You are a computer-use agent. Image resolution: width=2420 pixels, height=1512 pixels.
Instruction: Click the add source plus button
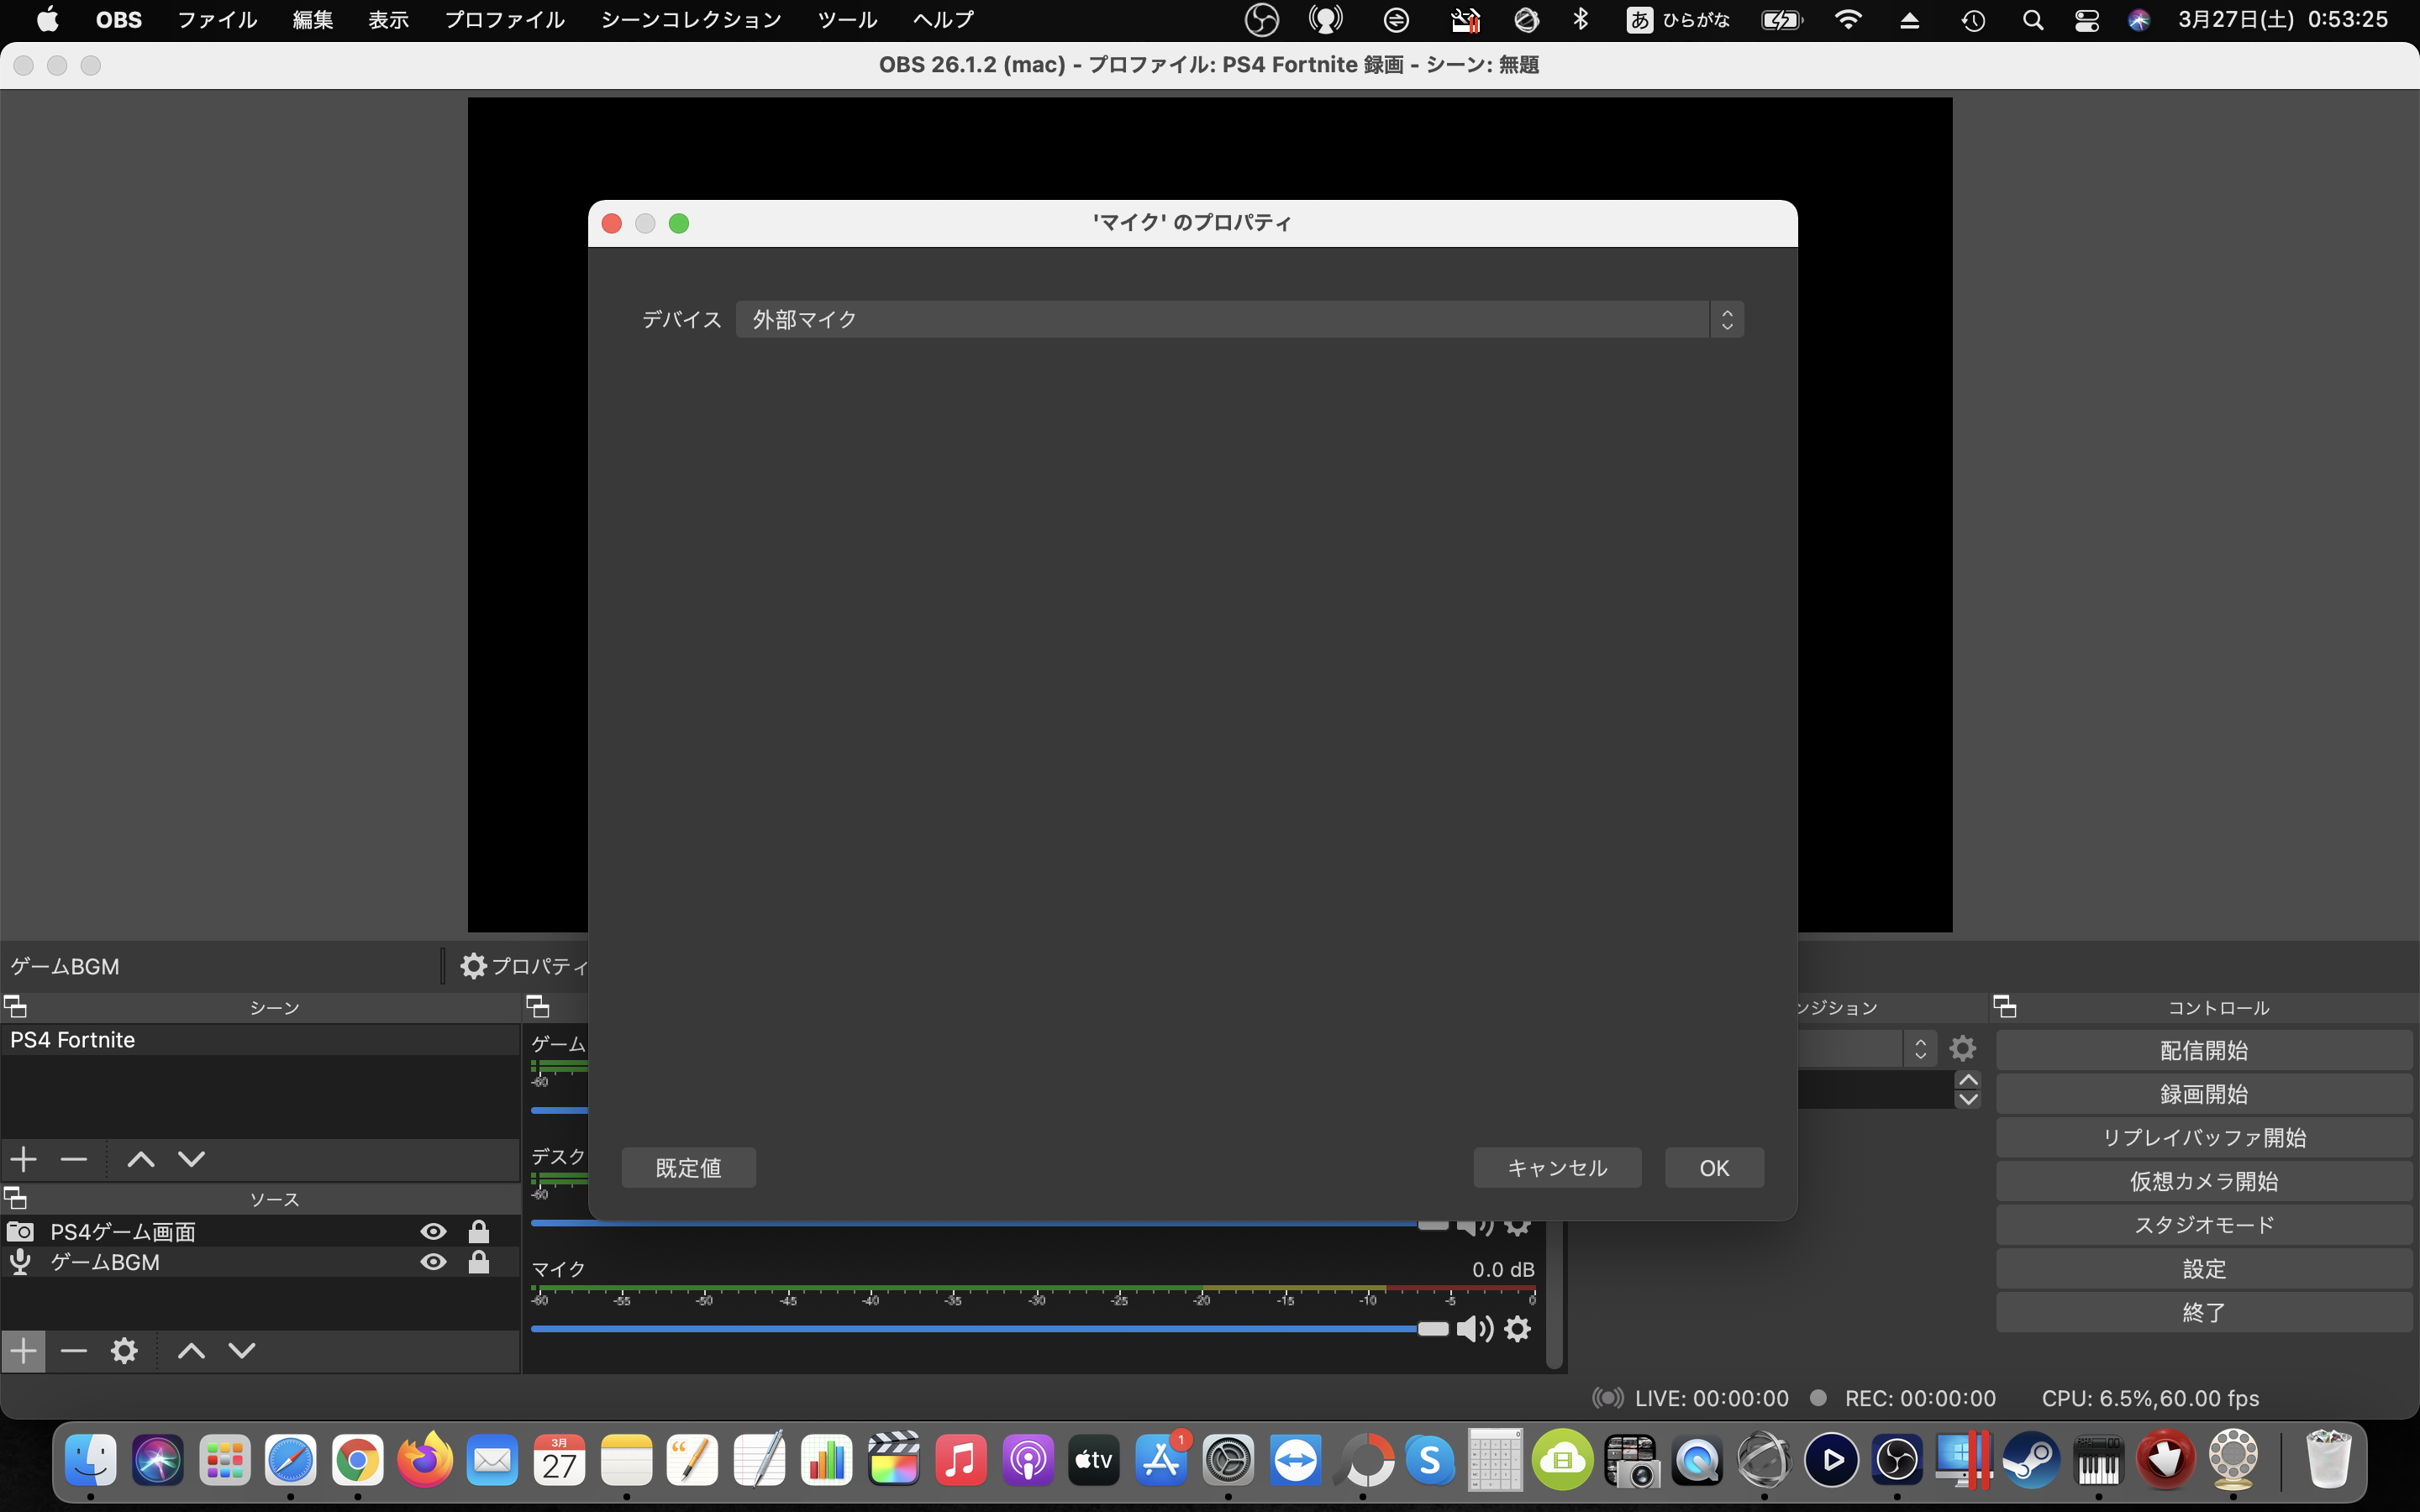coord(23,1351)
